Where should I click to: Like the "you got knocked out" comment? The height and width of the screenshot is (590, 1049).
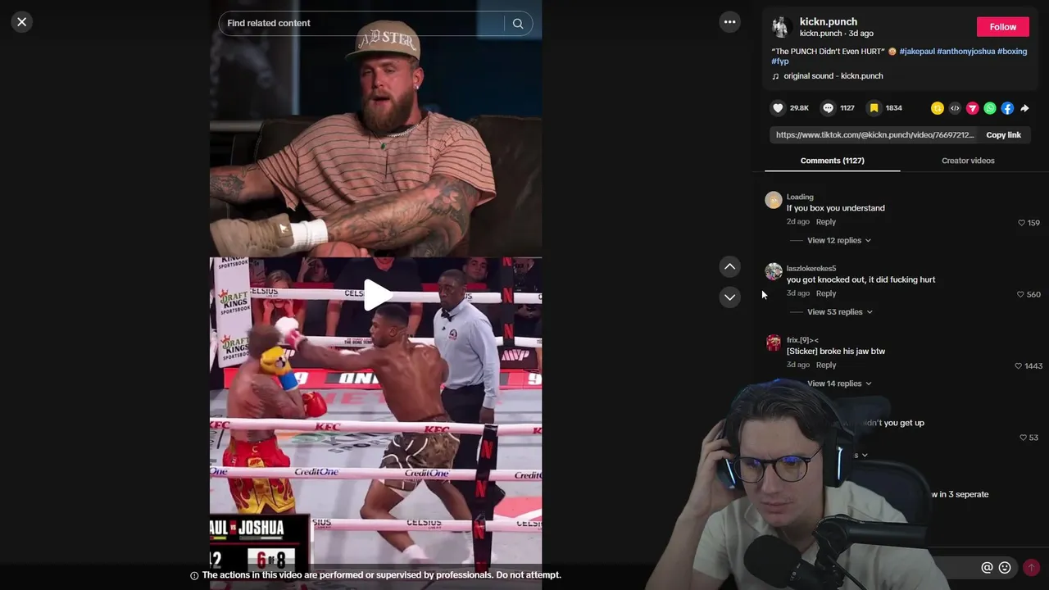coord(1020,294)
